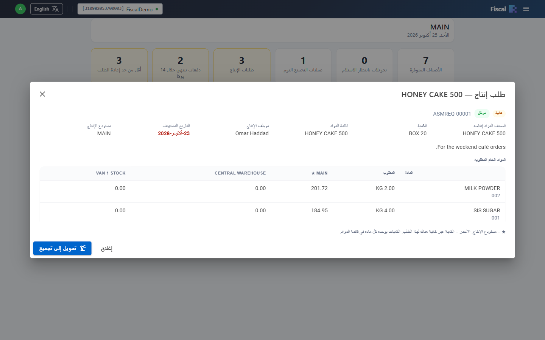Open the user avatar A
The height and width of the screenshot is (340, 545).
20,9
